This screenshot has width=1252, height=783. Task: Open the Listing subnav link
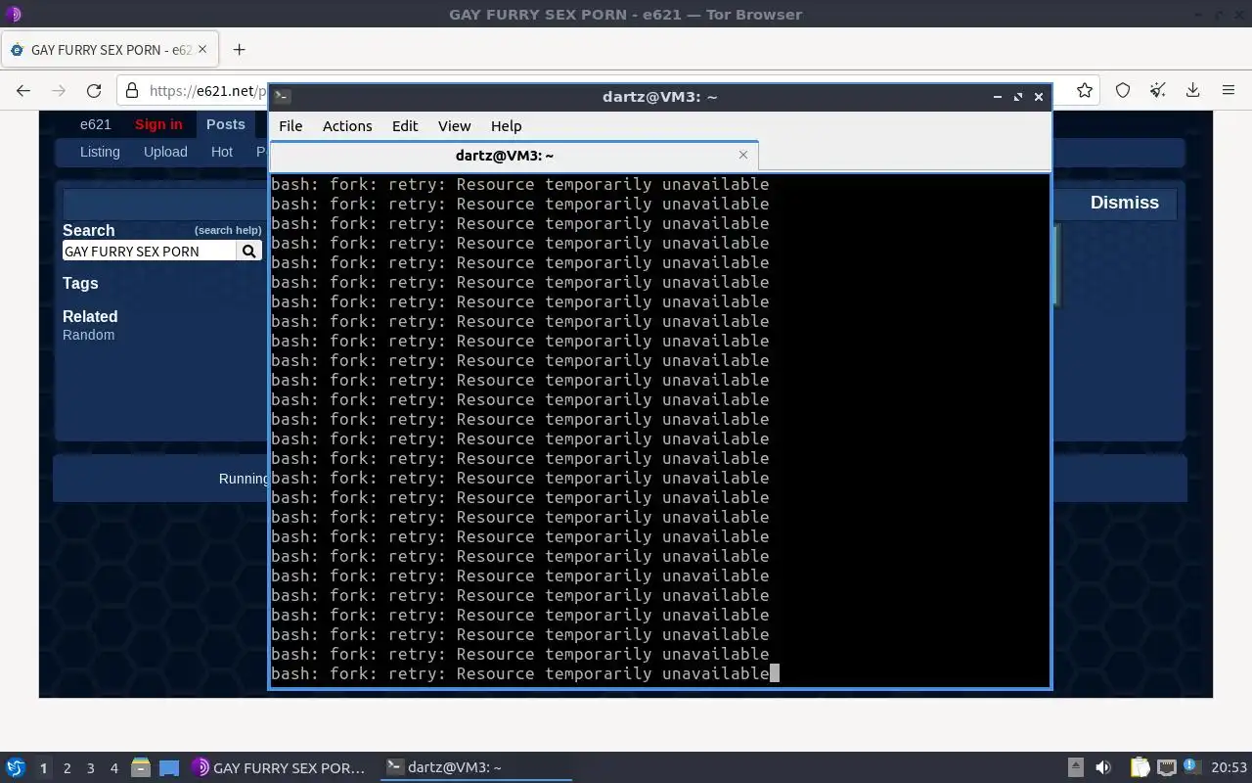point(100,152)
